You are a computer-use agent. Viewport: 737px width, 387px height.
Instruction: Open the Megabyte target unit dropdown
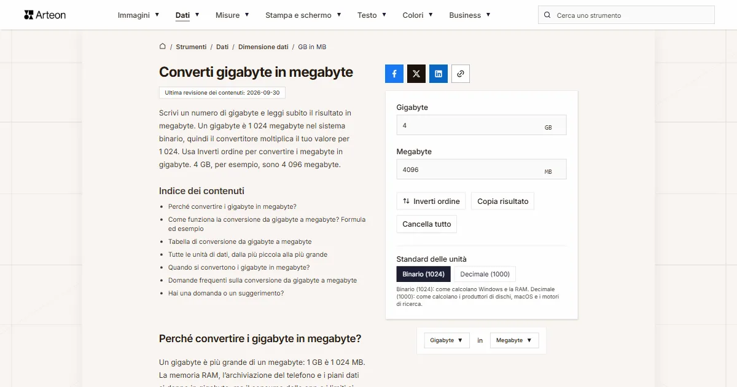coord(515,340)
